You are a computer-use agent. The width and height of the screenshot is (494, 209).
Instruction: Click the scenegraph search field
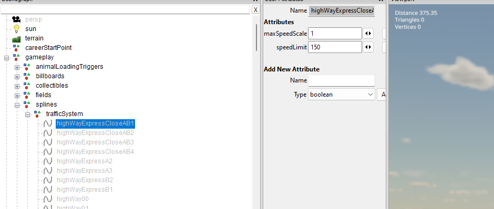coord(126,10)
